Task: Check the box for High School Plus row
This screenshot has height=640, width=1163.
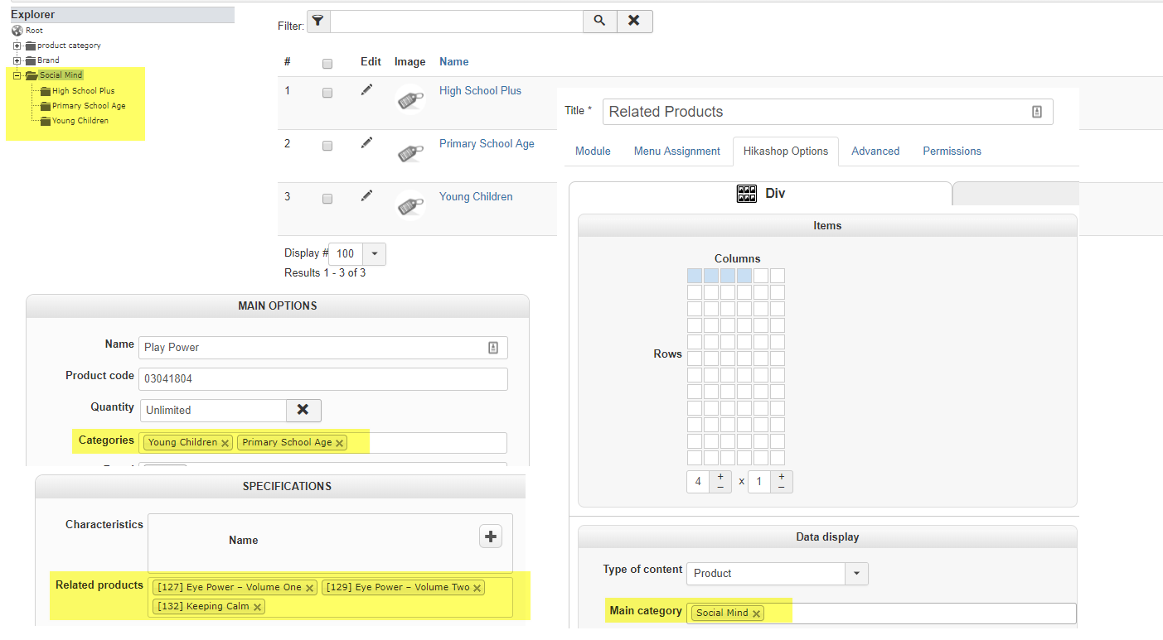Action: pos(327,93)
